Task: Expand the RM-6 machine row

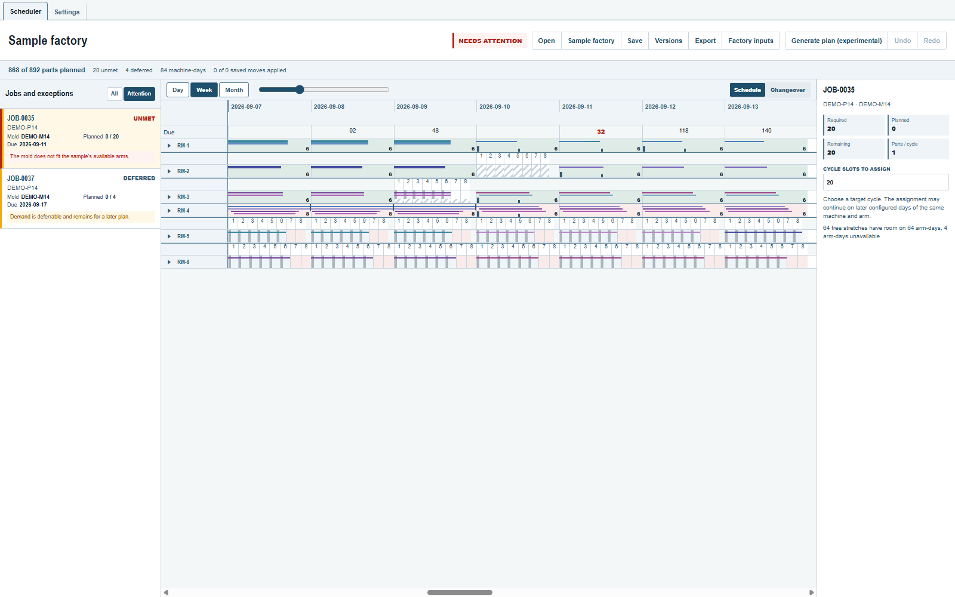Action: pyautogui.click(x=170, y=262)
